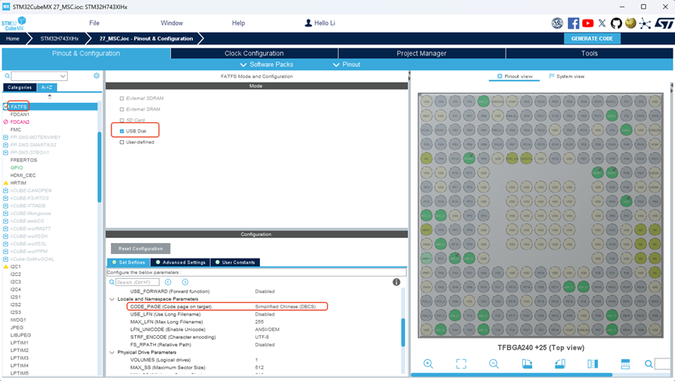The image size is (675, 381).
Task: Switch to Categories tab
Action: 20,87
